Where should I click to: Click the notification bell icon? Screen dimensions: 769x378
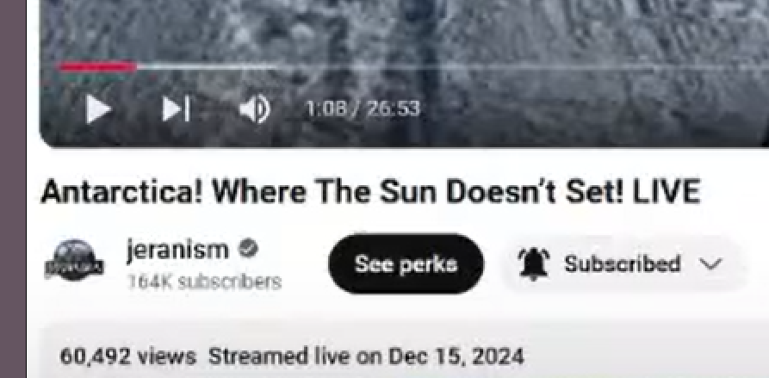coord(534,263)
